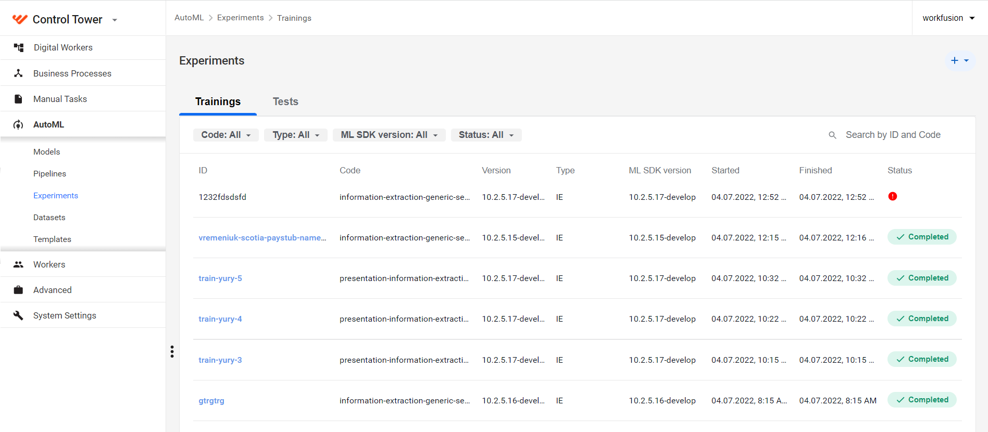
Task: Click the Digital Workers sidebar icon
Action: [x=19, y=47]
